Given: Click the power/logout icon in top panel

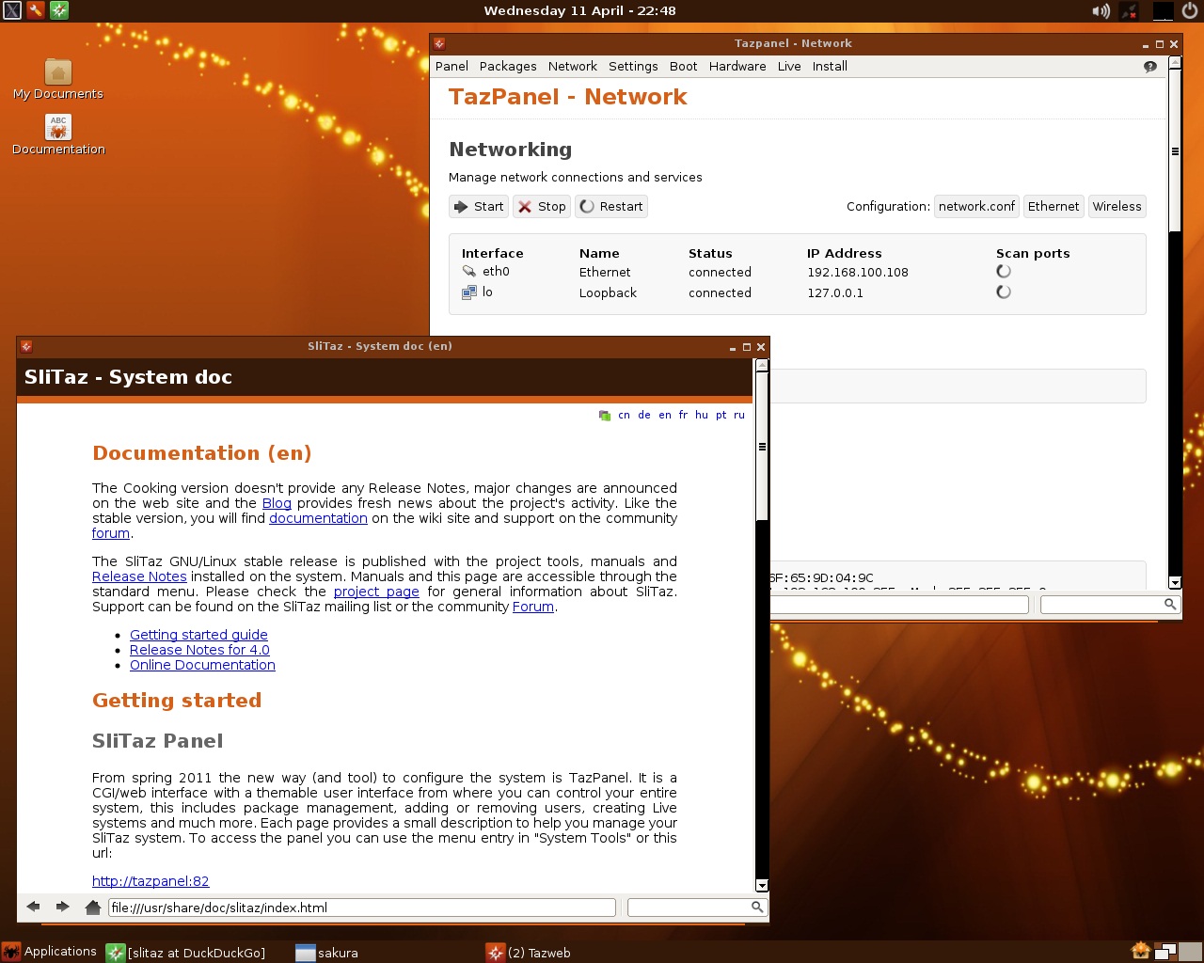Looking at the screenshot, I should (x=1190, y=11).
